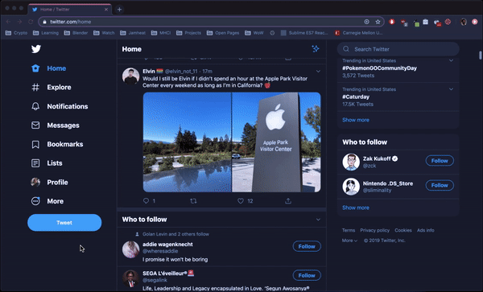Image resolution: width=483 pixels, height=292 pixels.
Task: Bookmark this page with star icon
Action: [378, 22]
